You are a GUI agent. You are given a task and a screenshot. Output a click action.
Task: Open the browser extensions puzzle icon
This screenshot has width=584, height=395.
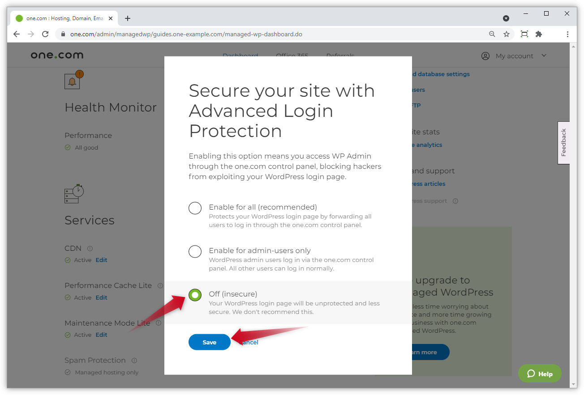point(538,34)
